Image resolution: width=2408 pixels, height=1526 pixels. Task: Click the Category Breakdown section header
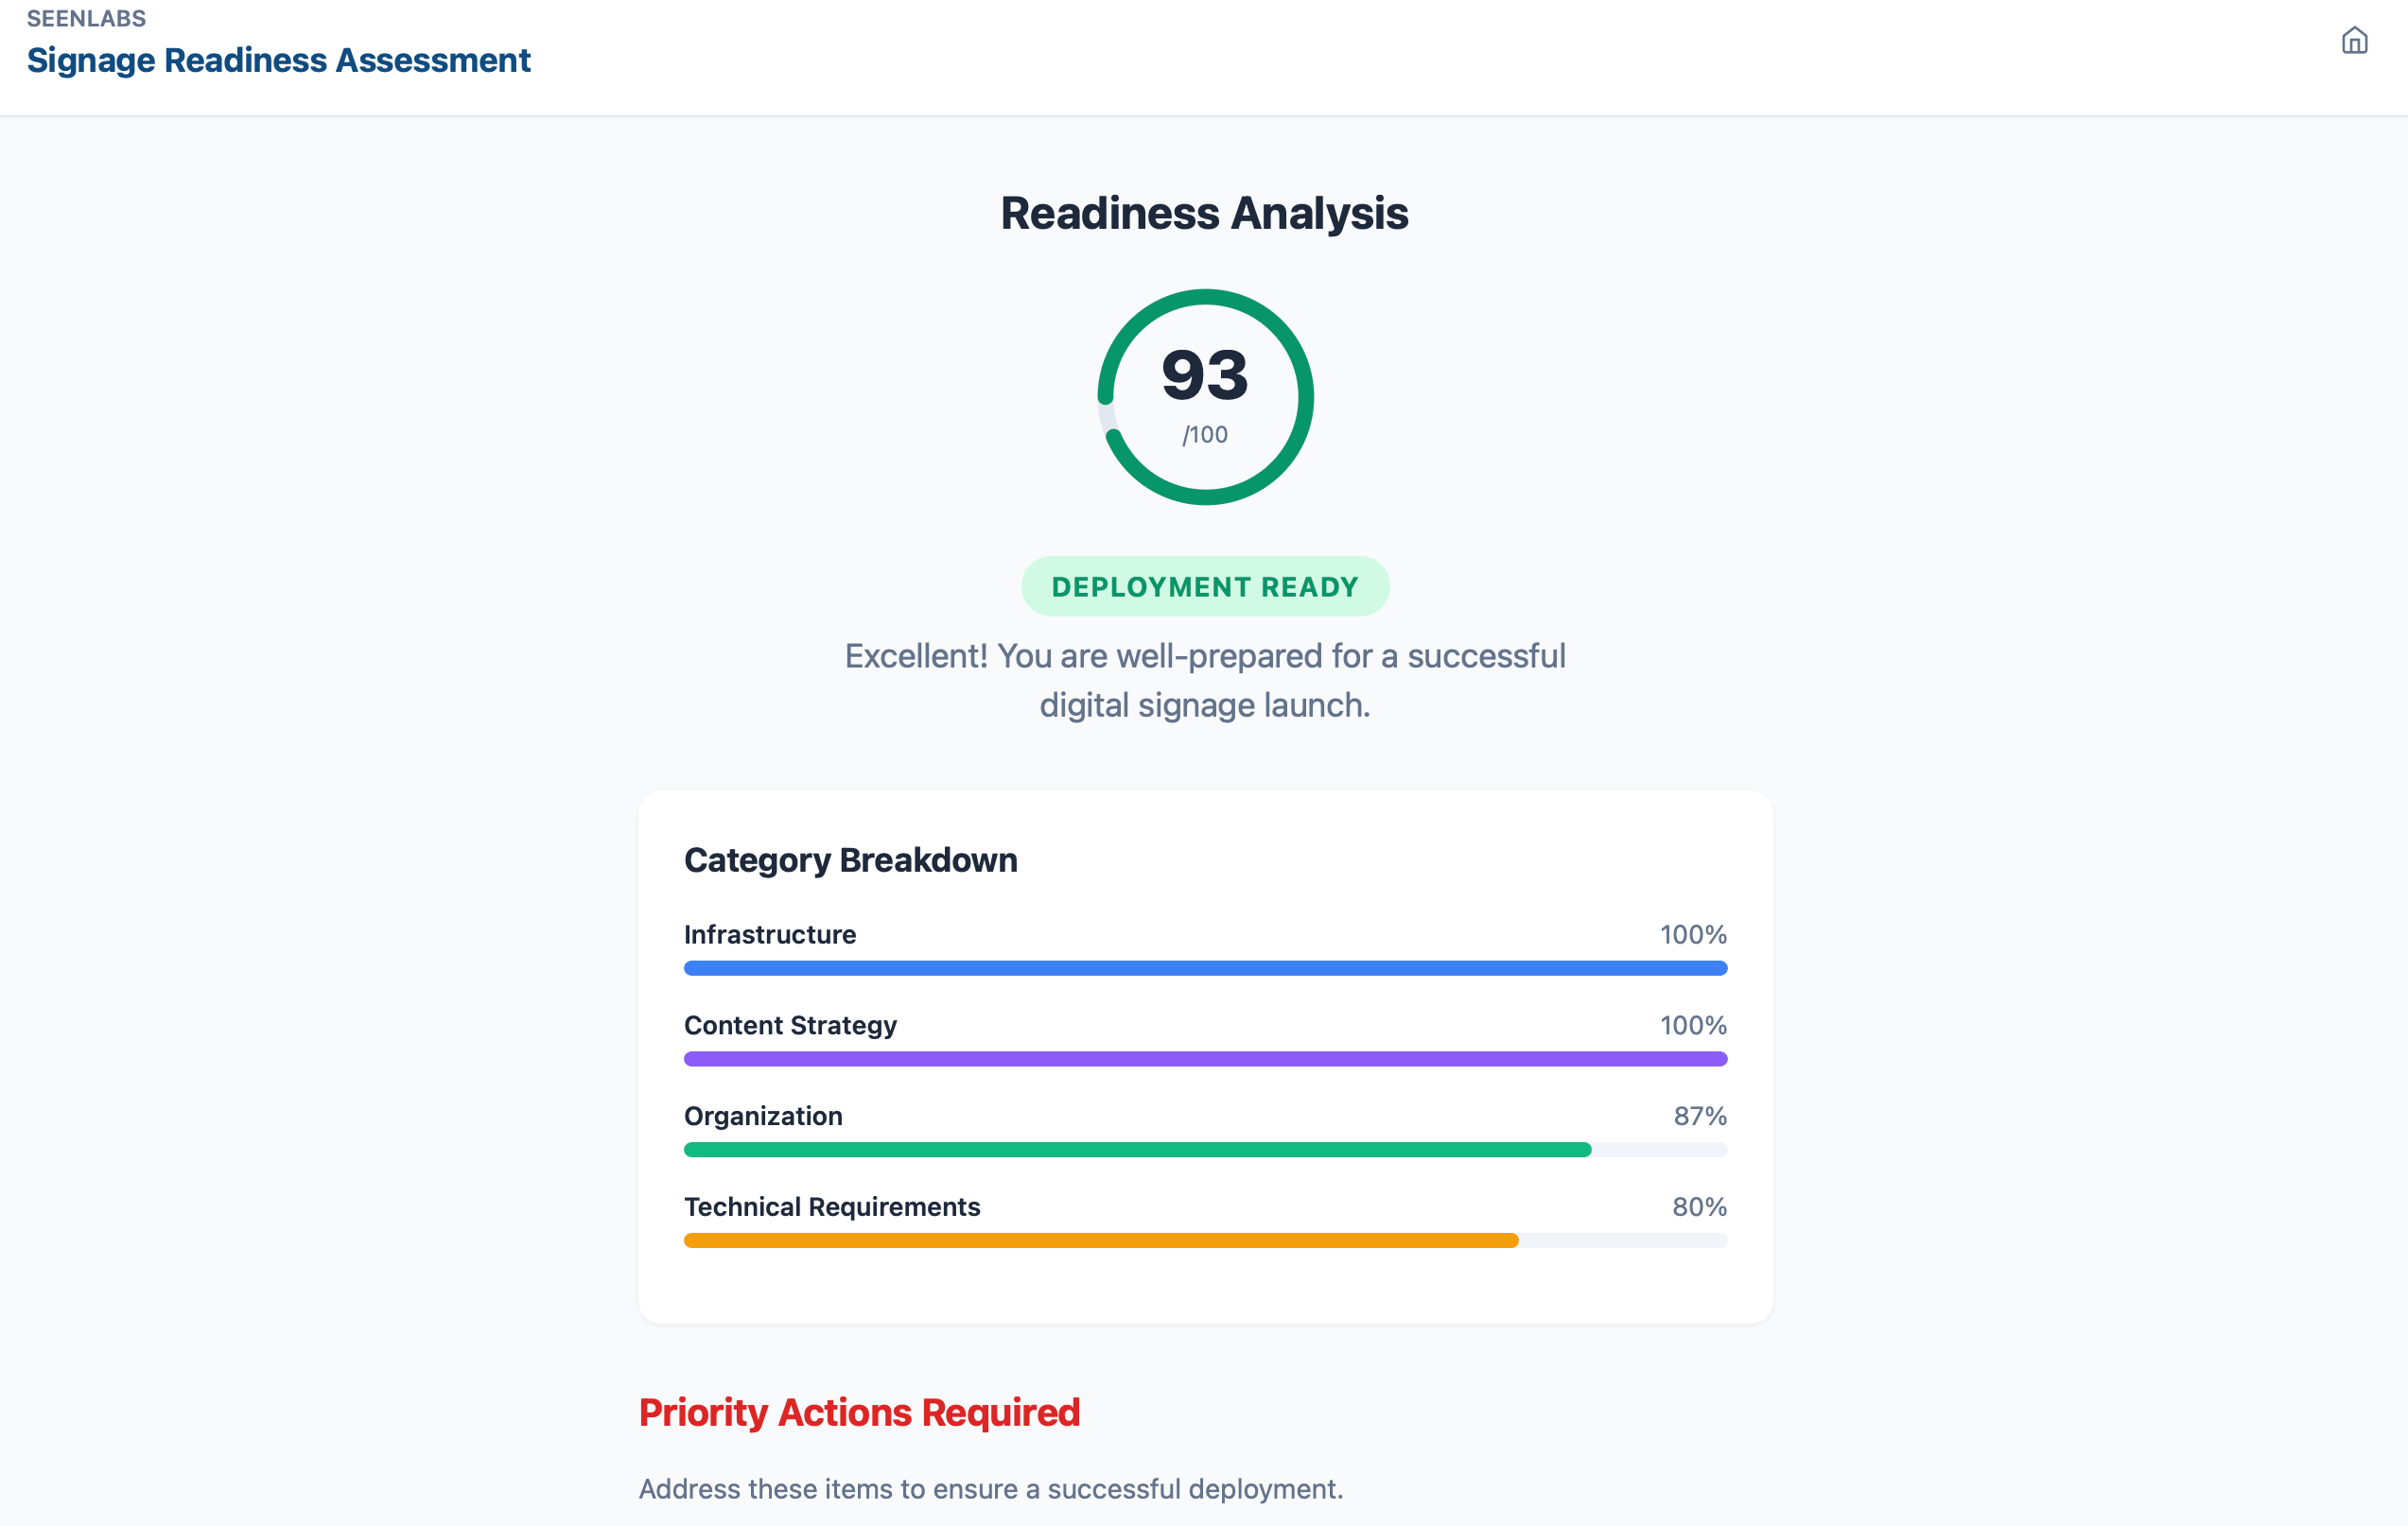click(x=851, y=859)
